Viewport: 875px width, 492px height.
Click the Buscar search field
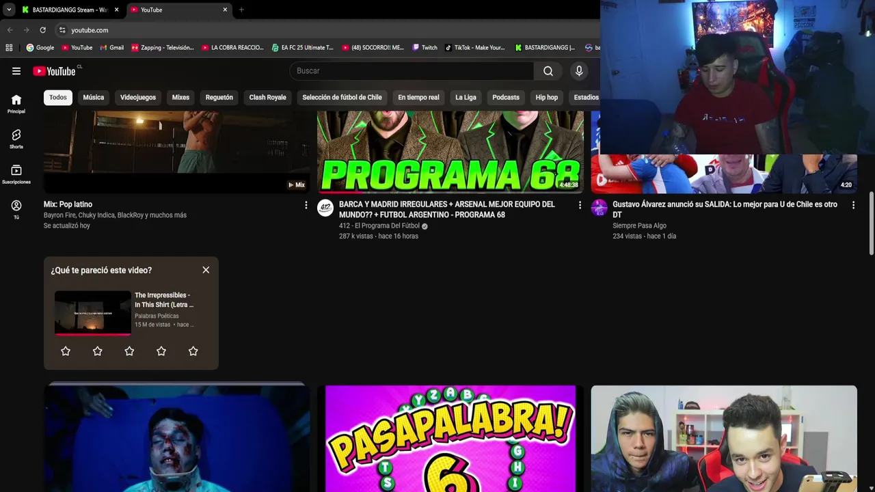tap(412, 71)
